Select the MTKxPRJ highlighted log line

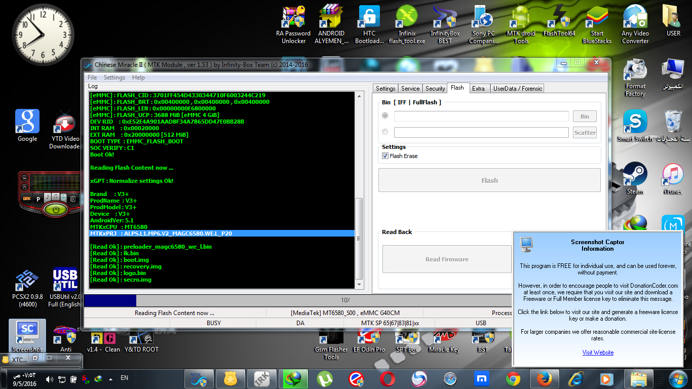coord(222,234)
